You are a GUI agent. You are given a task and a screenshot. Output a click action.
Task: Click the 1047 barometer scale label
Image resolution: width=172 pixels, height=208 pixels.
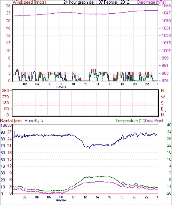166,13
